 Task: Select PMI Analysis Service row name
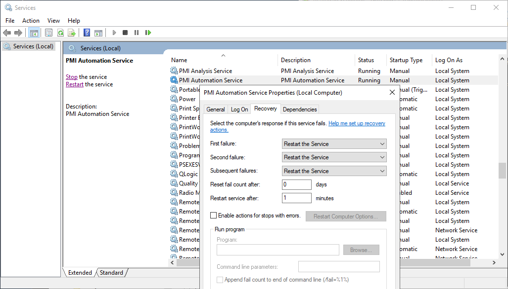coord(205,71)
